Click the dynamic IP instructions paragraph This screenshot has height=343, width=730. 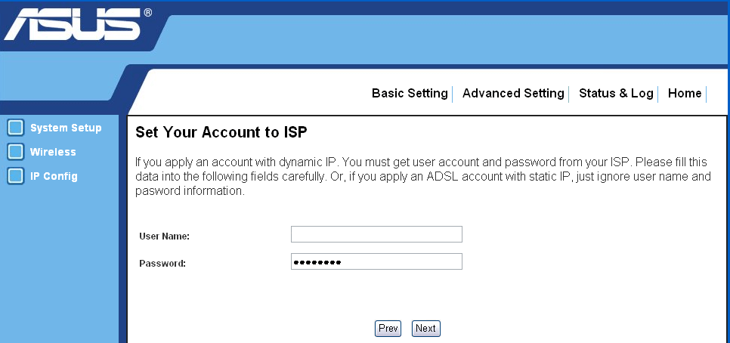point(422,177)
